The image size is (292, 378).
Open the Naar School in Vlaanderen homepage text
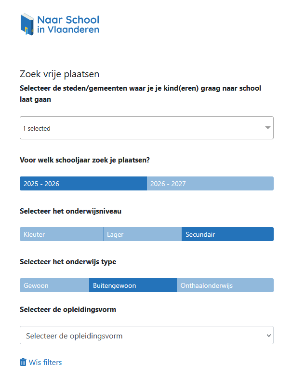coord(68,25)
